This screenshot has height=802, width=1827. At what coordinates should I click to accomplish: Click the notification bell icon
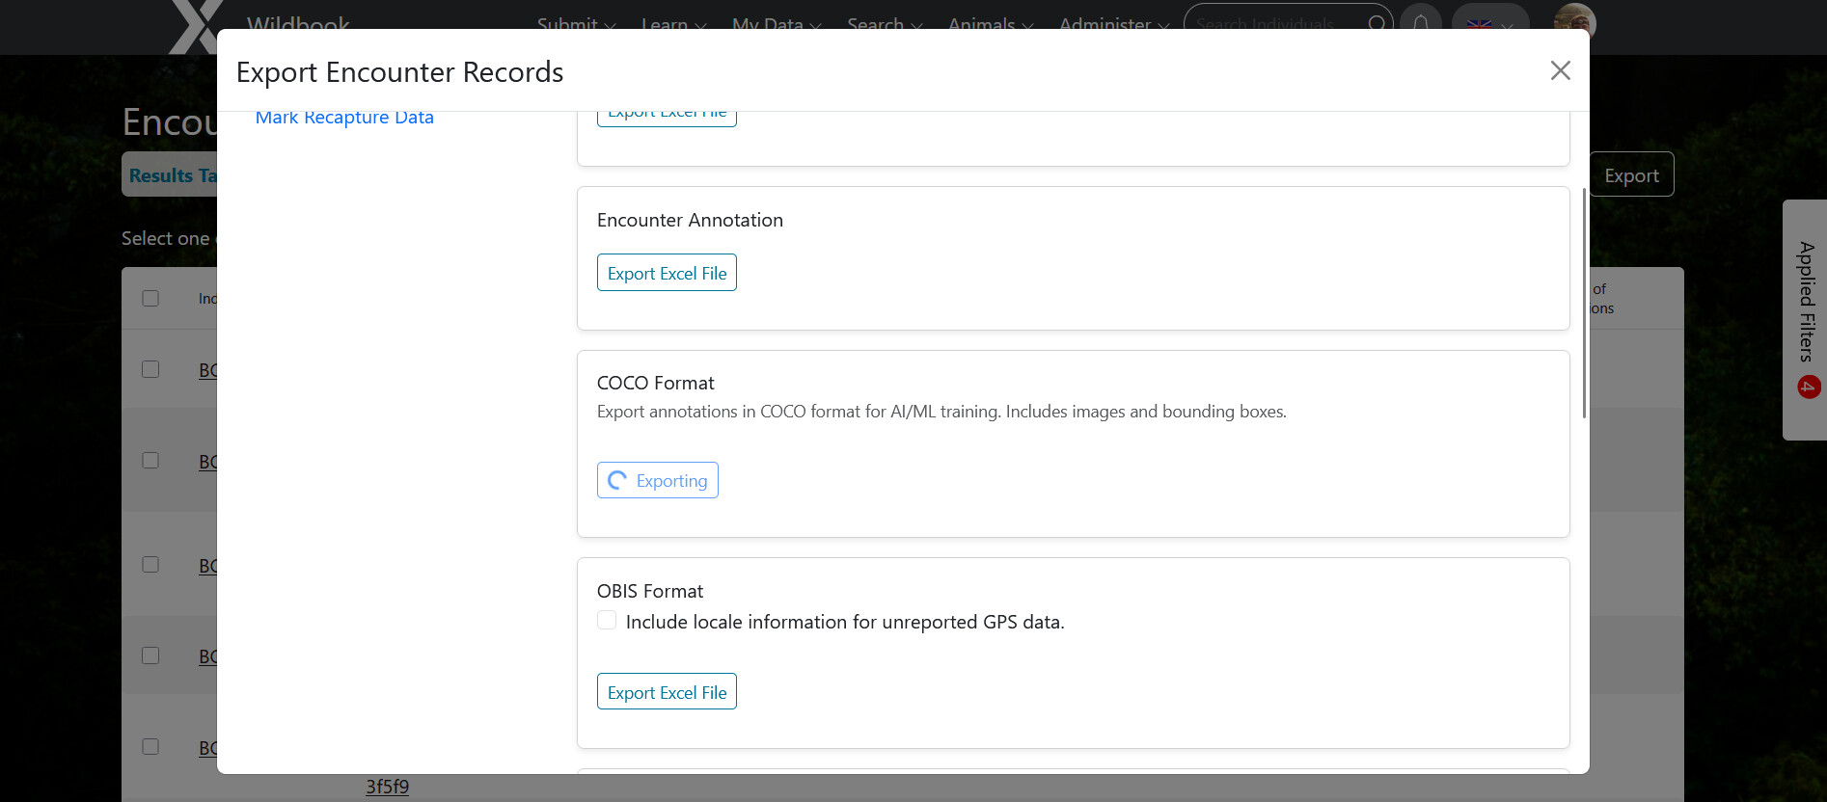coord(1420,23)
